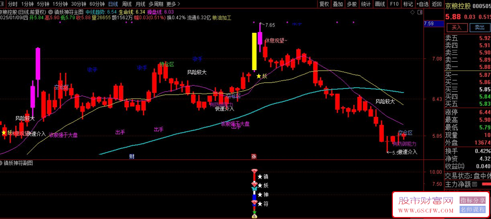Open the 统计 statistics tool
Image resolution: width=491 pixels, height=219 pixels.
click(x=366, y=4)
